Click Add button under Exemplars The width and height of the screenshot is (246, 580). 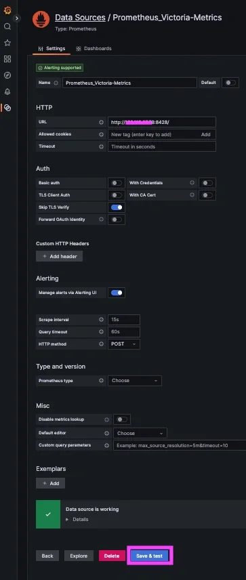click(50, 483)
